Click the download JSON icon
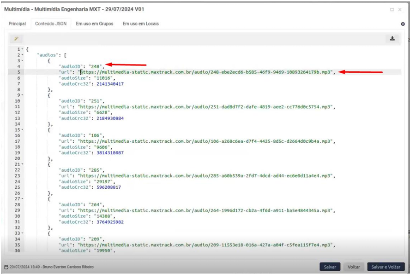 [392, 39]
